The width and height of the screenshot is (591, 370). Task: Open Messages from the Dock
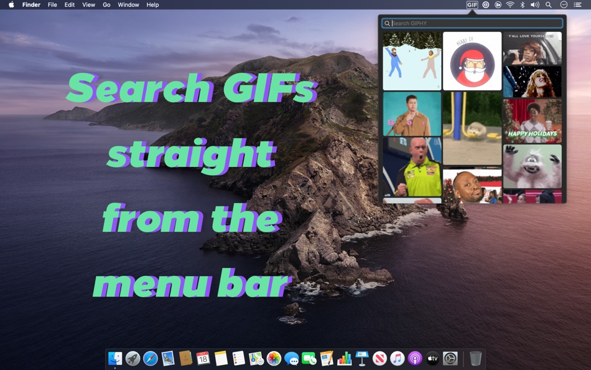tap(291, 358)
